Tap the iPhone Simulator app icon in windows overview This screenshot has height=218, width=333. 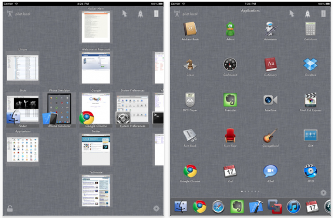50,118
